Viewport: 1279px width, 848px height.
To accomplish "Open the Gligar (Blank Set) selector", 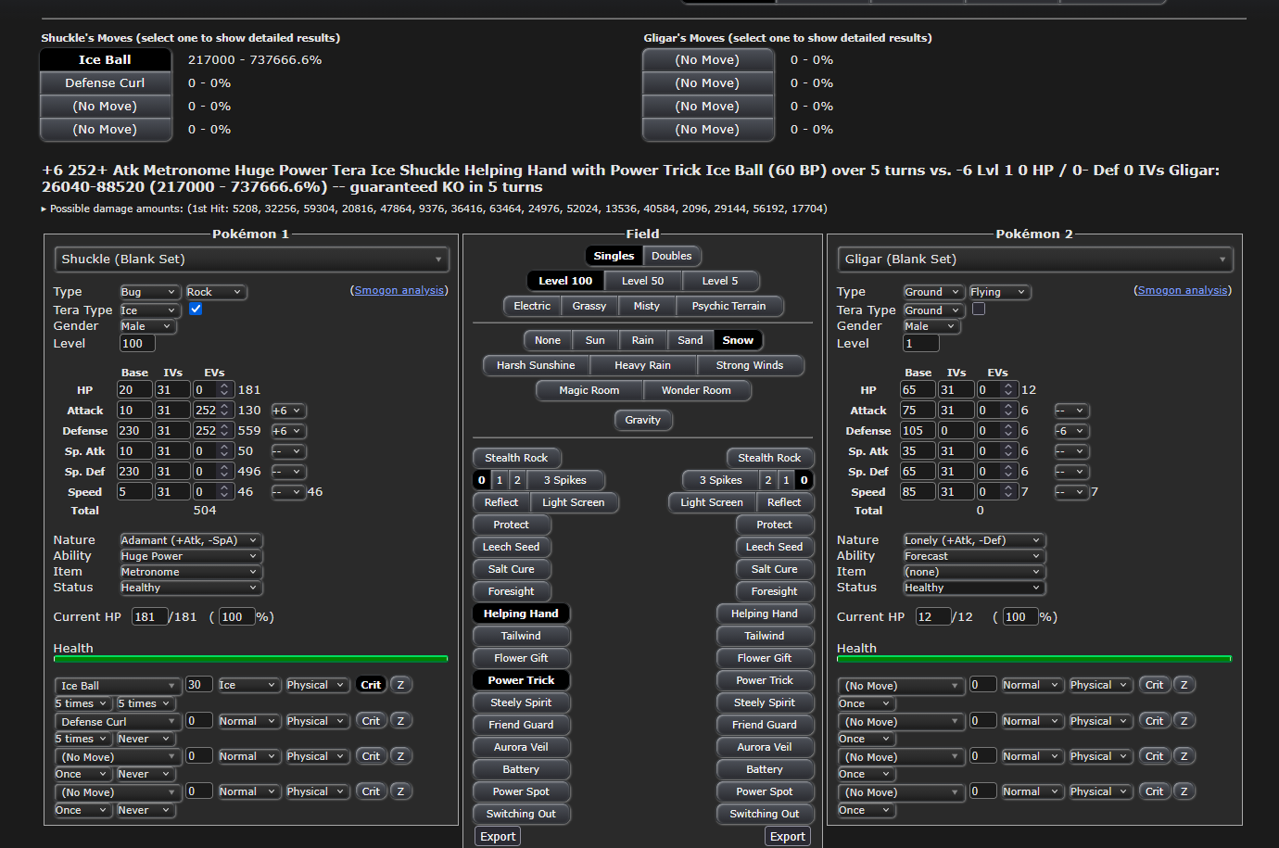I will [1035, 259].
